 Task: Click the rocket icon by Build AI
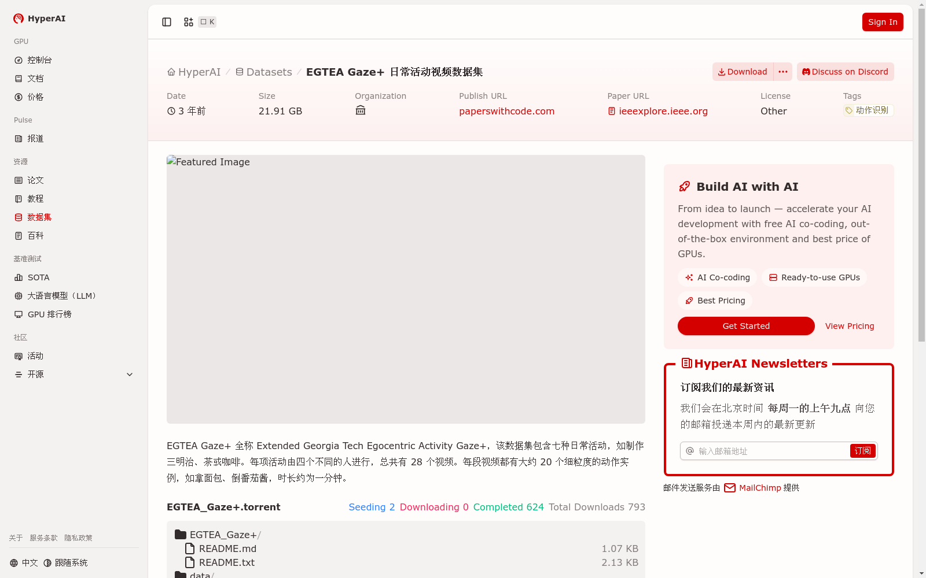pos(685,186)
